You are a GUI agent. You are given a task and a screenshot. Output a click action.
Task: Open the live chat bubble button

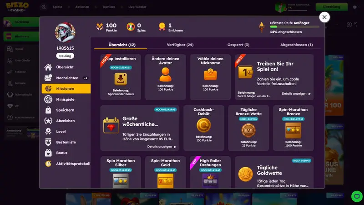(x=357, y=196)
